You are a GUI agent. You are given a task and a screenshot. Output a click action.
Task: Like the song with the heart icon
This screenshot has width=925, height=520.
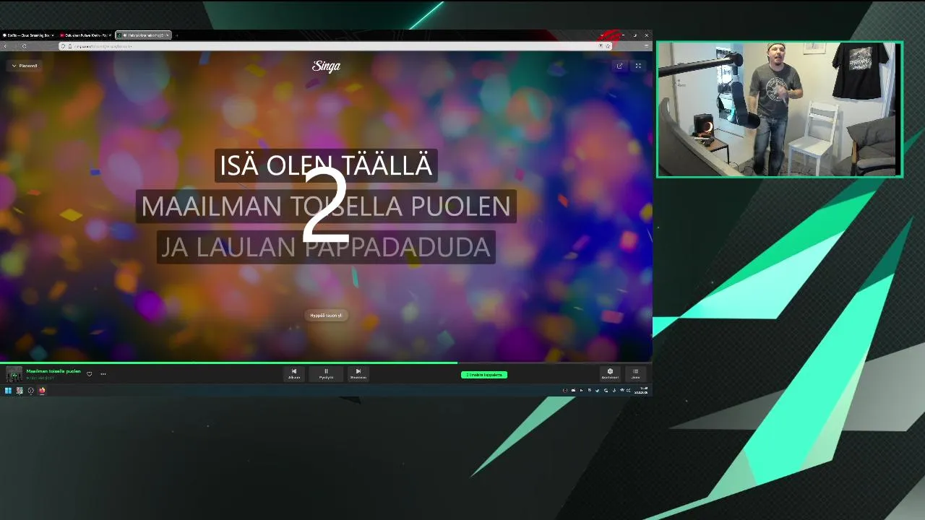(x=90, y=374)
